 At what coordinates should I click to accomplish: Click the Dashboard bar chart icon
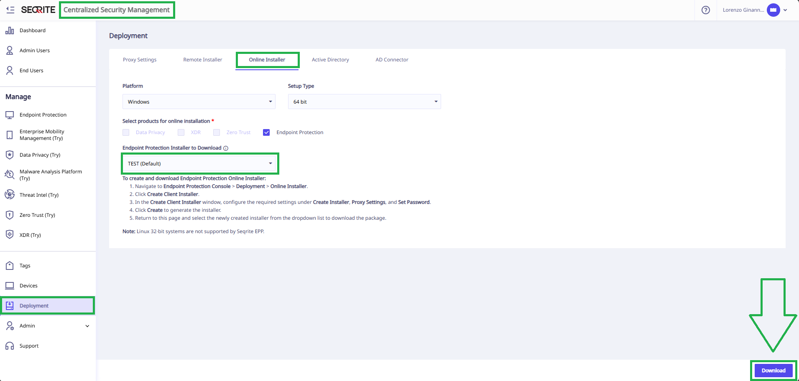[10, 30]
